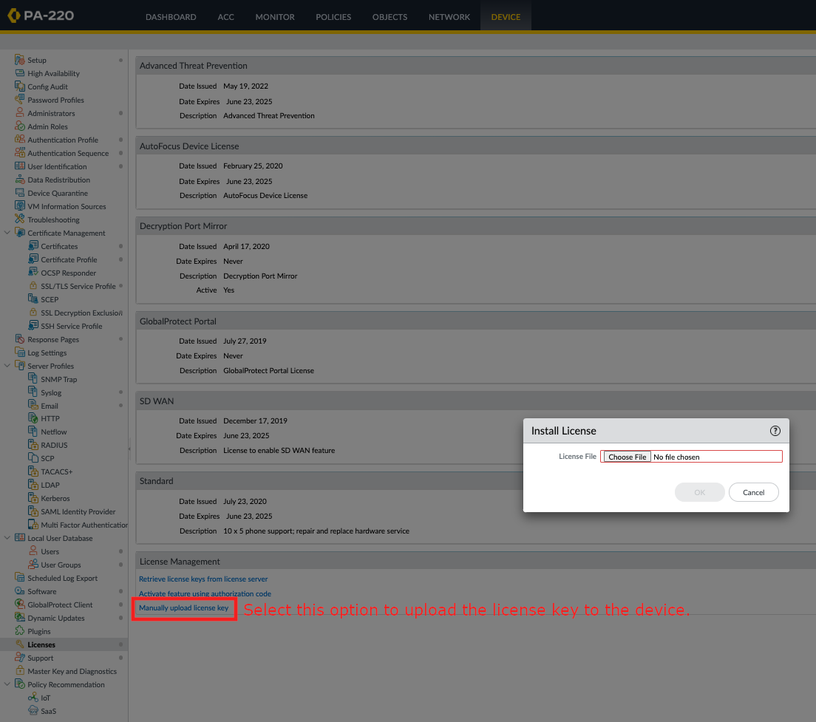Open the MONITOR tab

274,16
